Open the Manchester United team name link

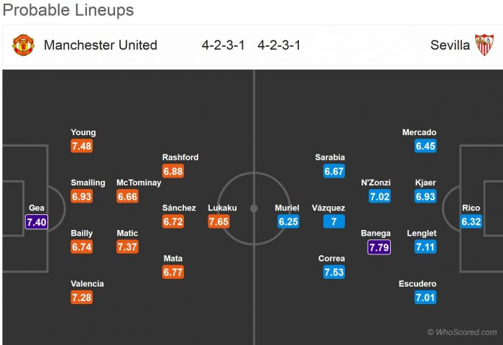[x=101, y=45]
